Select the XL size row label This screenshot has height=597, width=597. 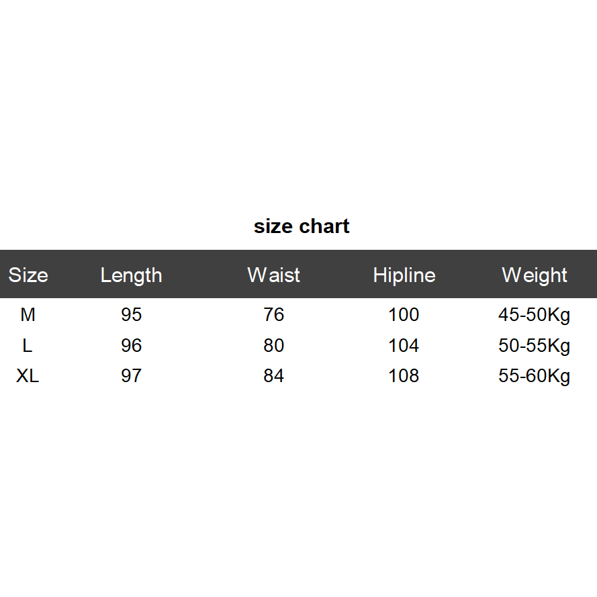pyautogui.click(x=28, y=376)
